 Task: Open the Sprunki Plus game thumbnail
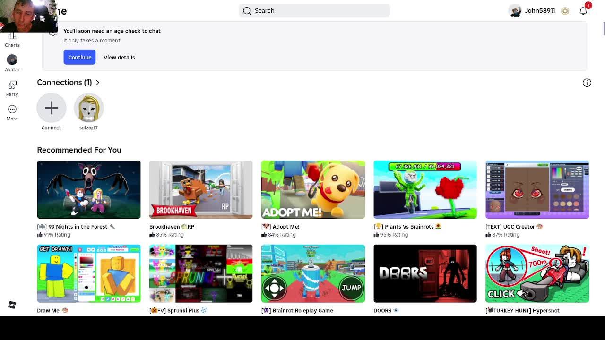point(201,273)
